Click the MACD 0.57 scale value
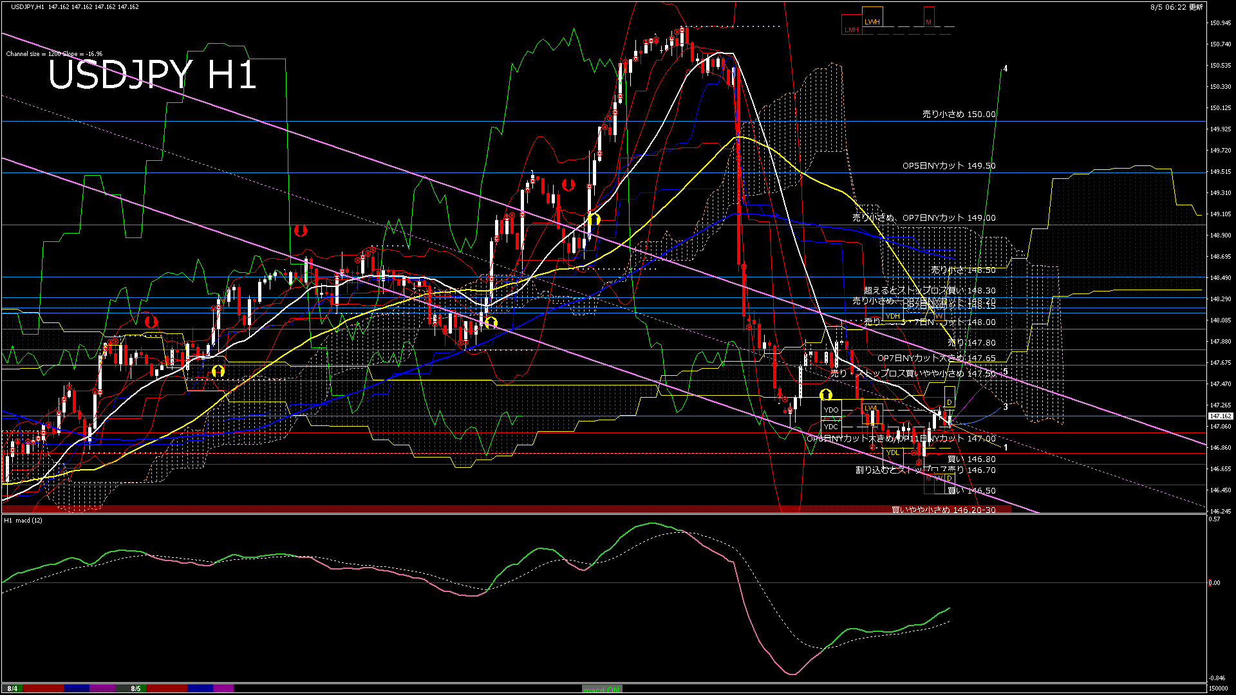 (1215, 519)
